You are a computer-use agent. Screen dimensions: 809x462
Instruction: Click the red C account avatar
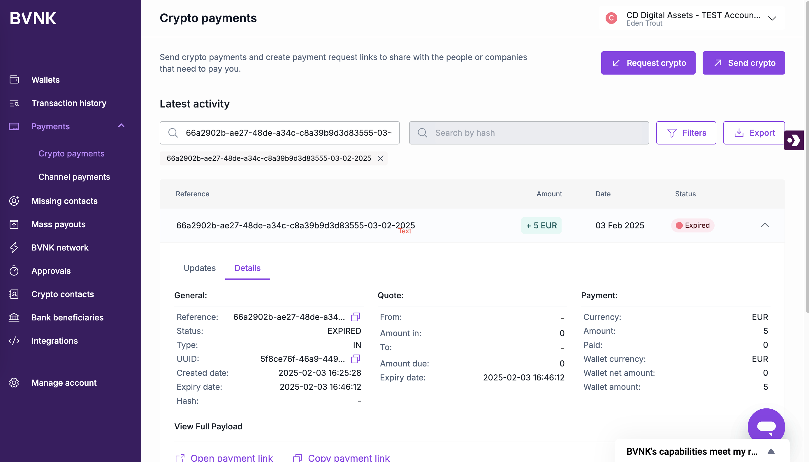point(611,18)
